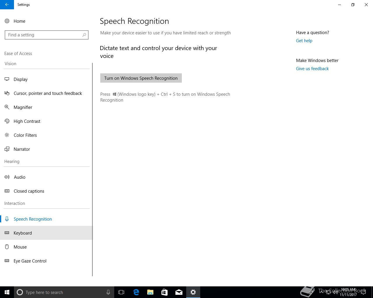373x298 pixels.
Task: Open Home via its gear icon
Action: tap(7, 21)
